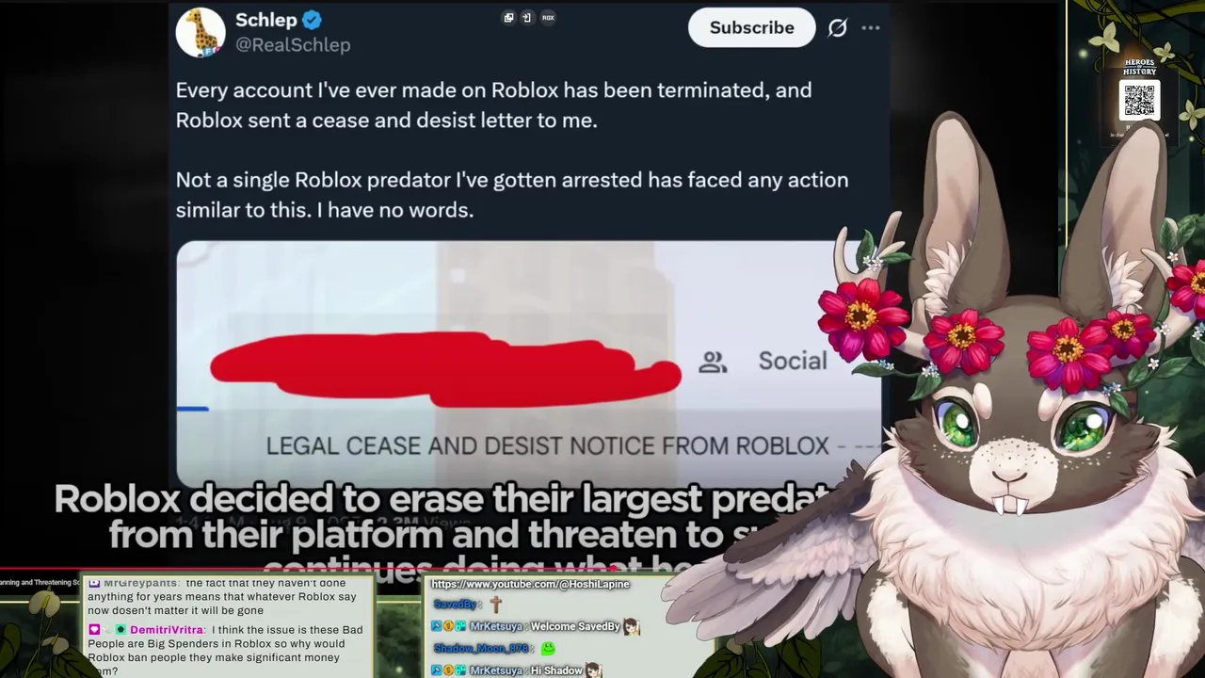Click DemitriVritra's username in chat

(167, 630)
